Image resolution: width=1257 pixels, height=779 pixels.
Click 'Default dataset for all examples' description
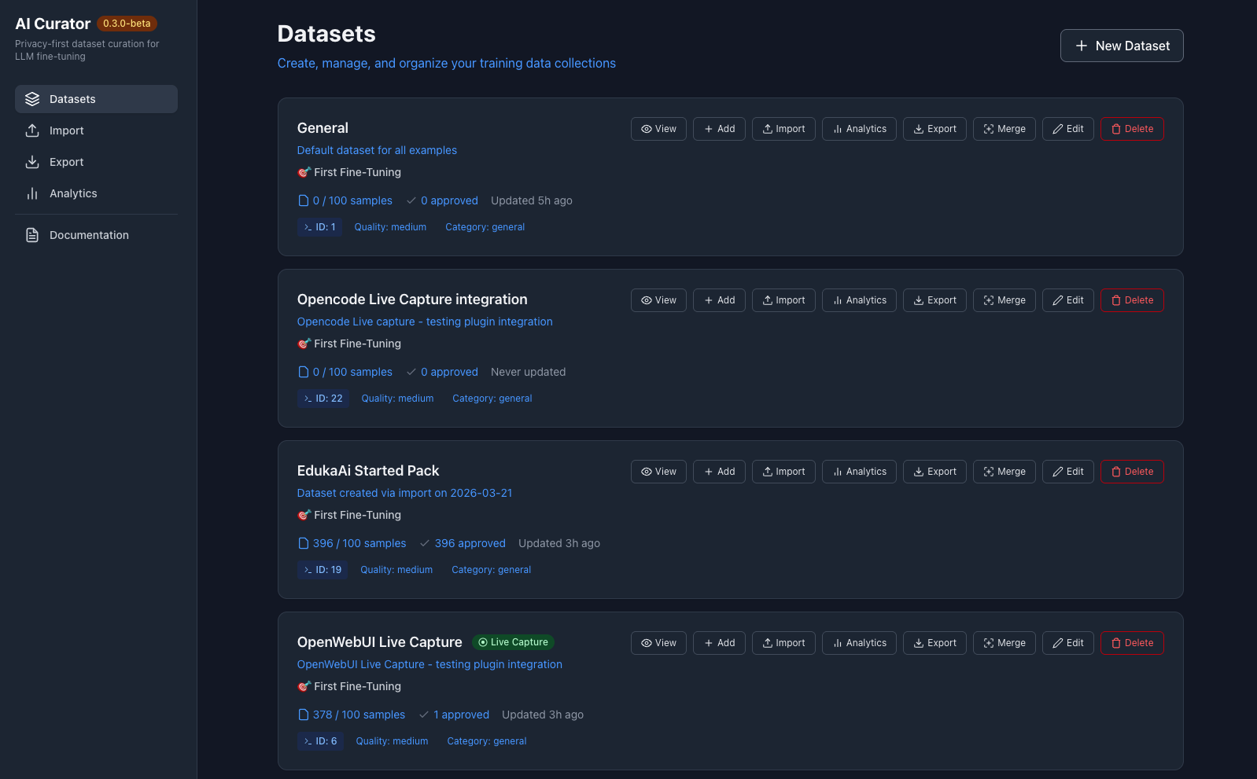377,150
